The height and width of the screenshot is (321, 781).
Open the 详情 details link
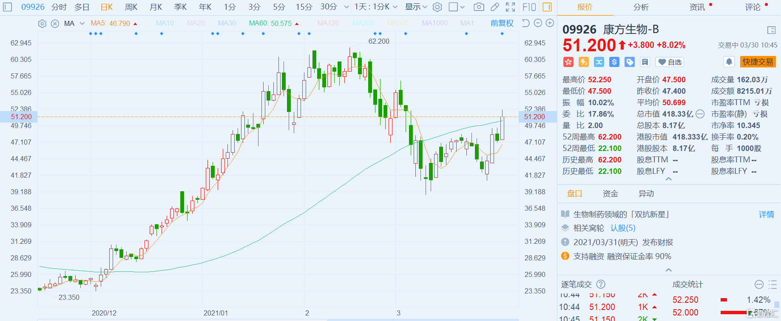coord(766,215)
